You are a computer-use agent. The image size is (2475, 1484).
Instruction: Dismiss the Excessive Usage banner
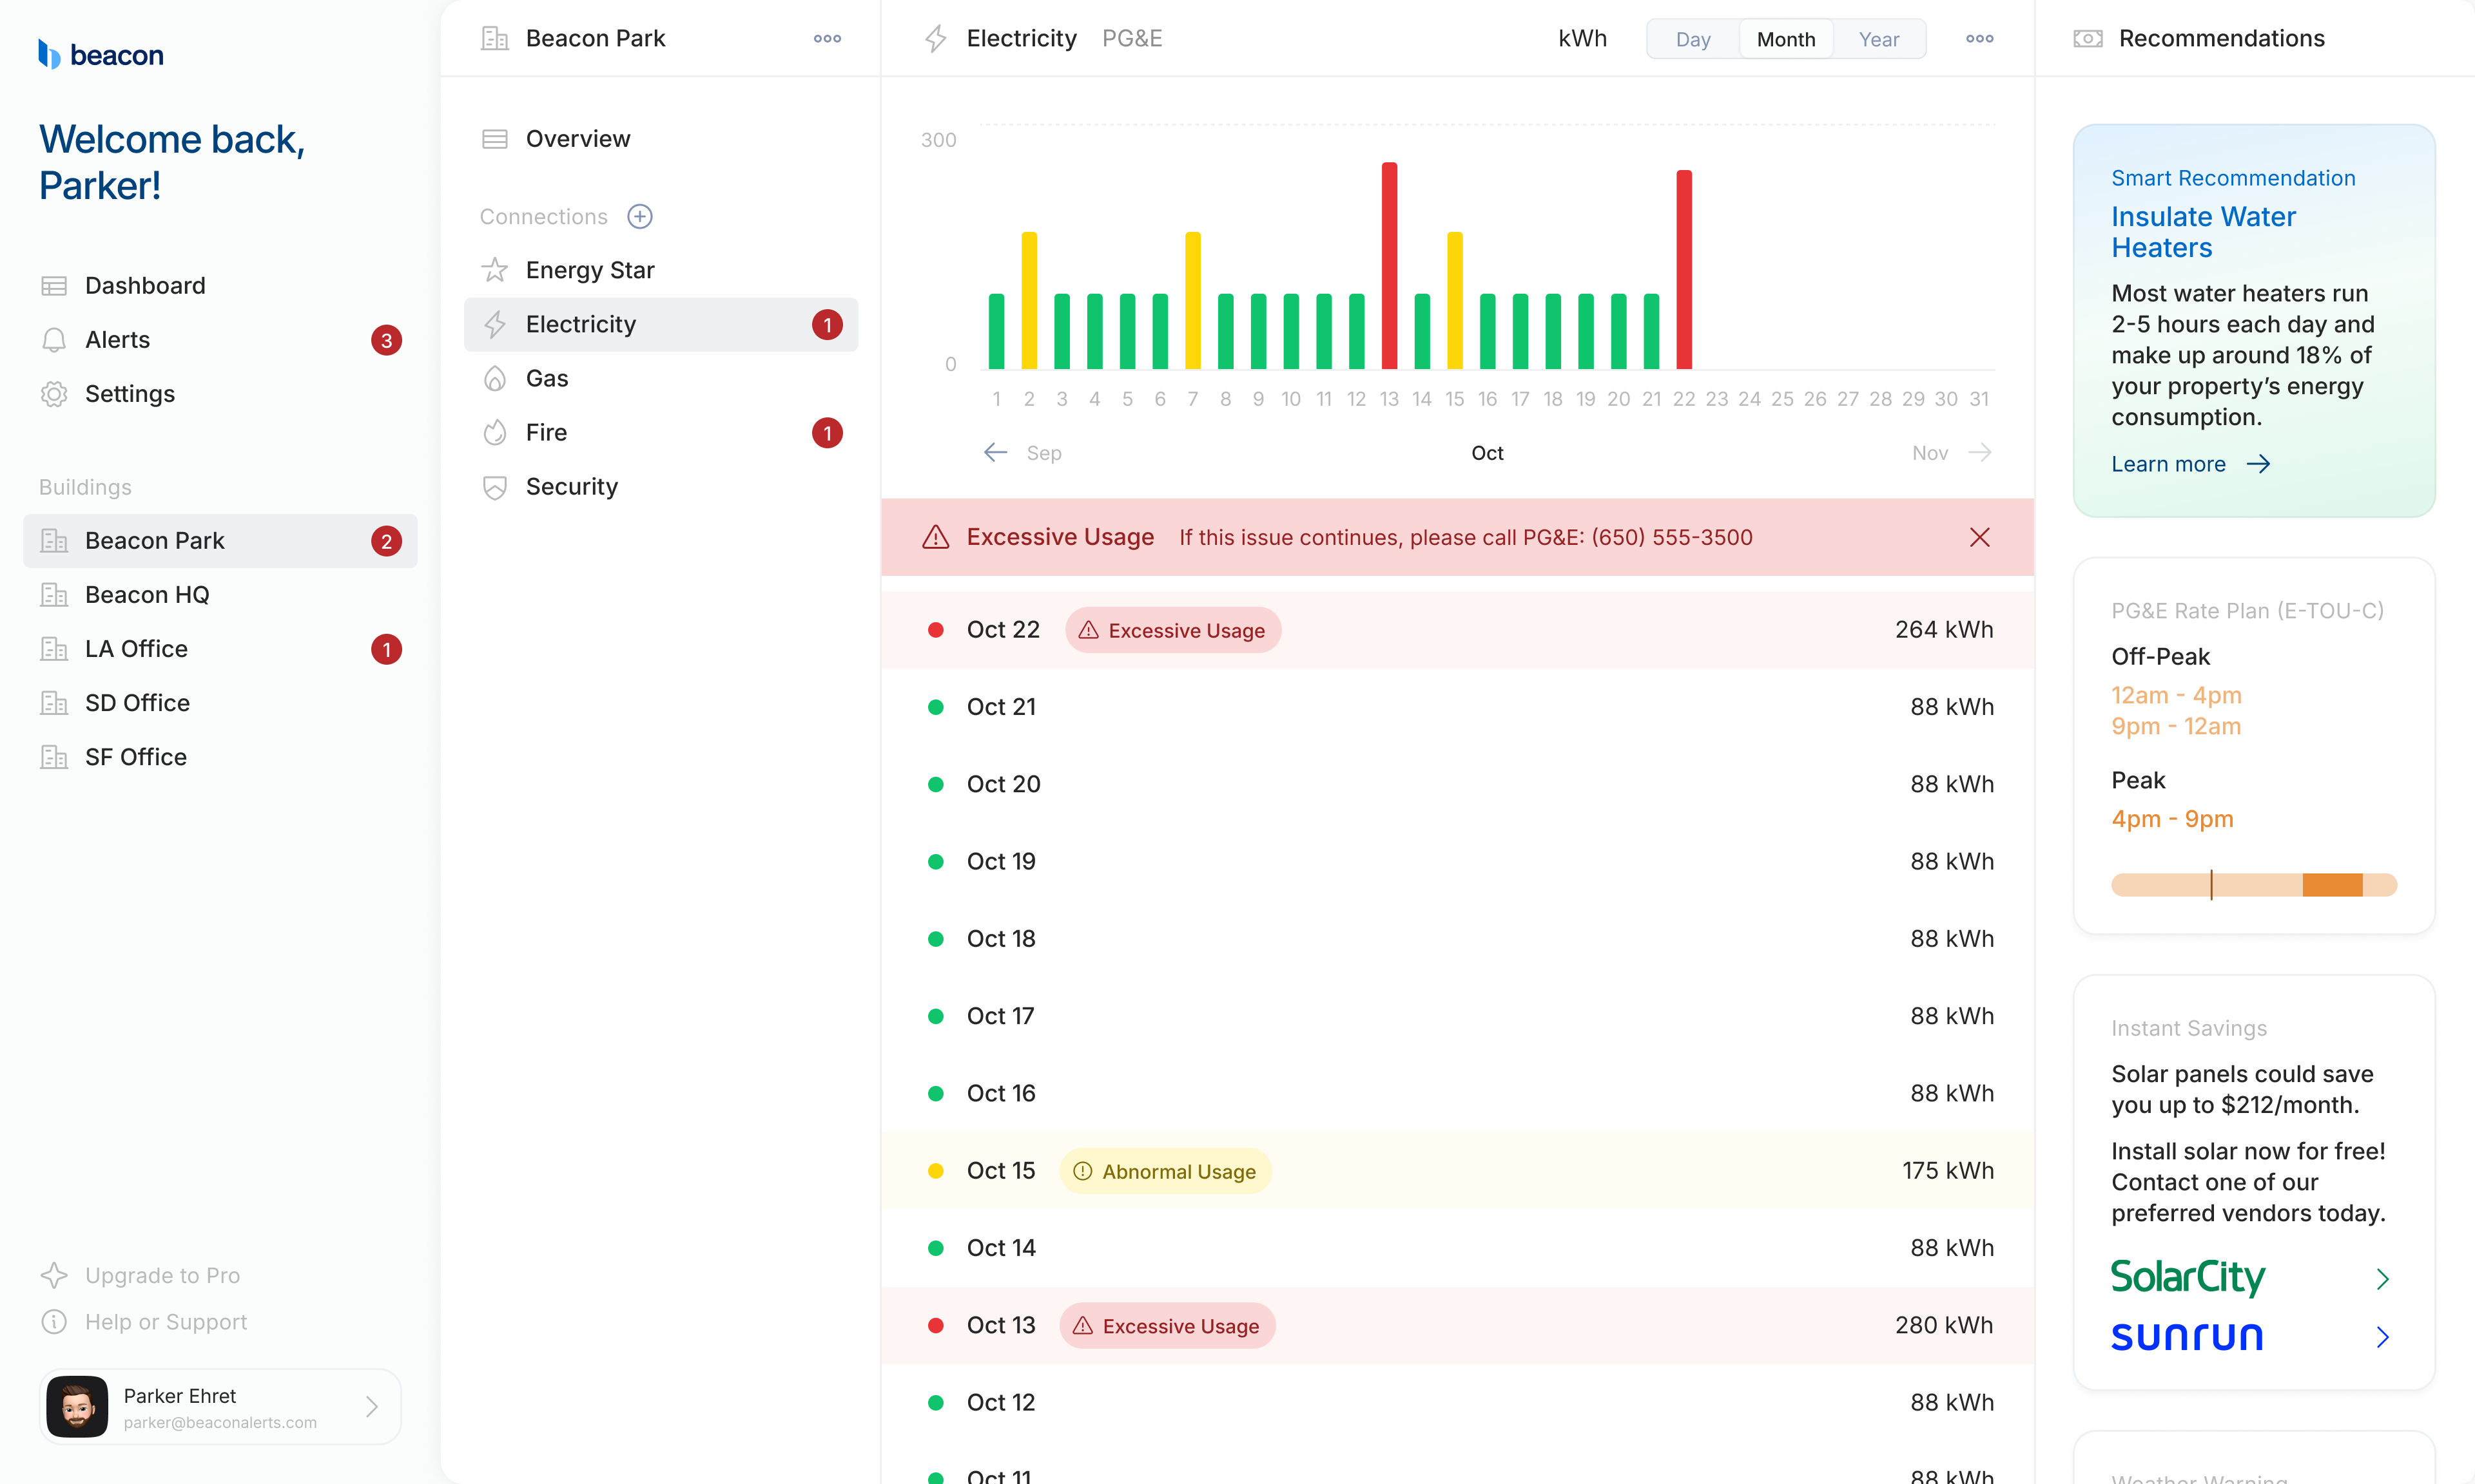[x=1979, y=537]
